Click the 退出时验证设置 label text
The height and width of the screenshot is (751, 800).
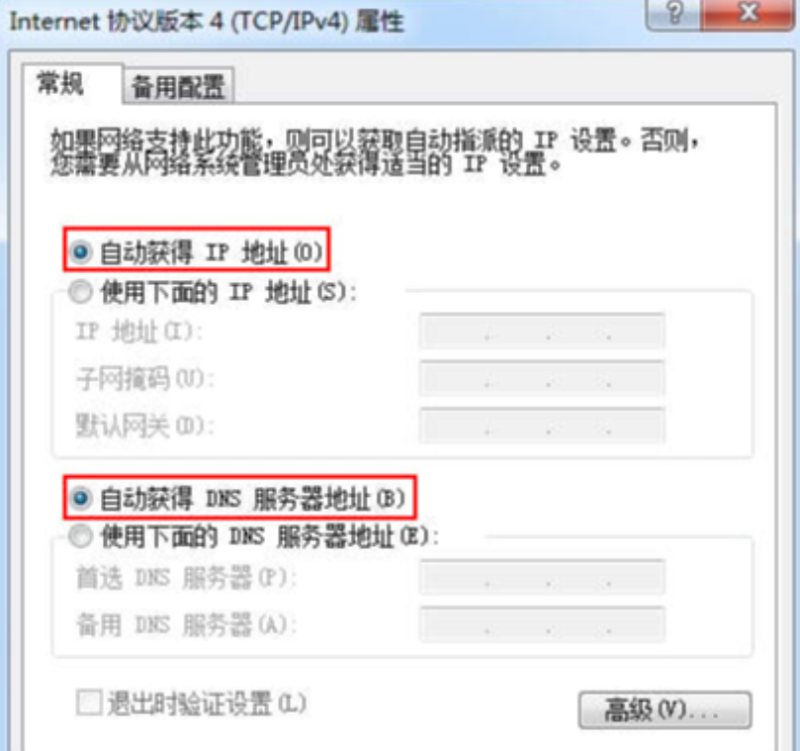coord(207,704)
